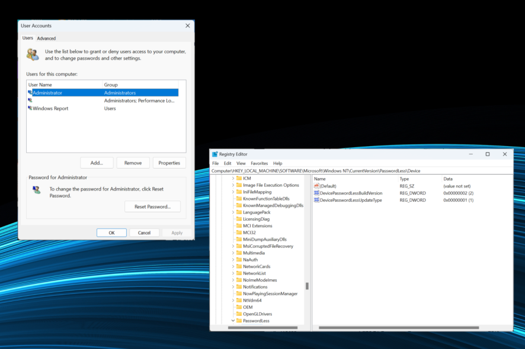Click the unnamed user's account icon
The height and width of the screenshot is (349, 525).
[30, 101]
